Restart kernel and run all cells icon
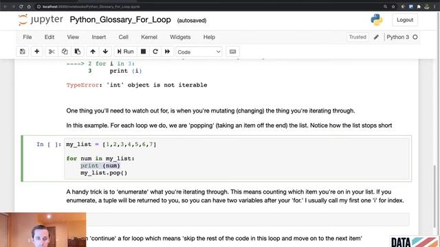 [167, 51]
